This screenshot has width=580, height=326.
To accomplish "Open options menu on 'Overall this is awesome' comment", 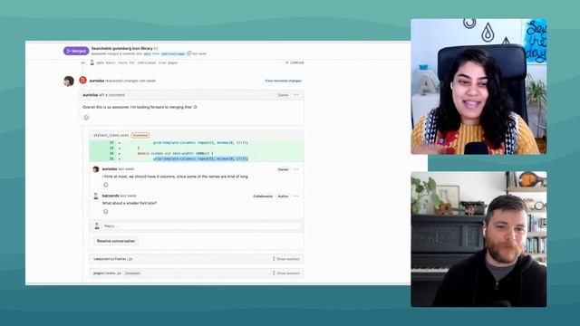I will click(x=296, y=95).
